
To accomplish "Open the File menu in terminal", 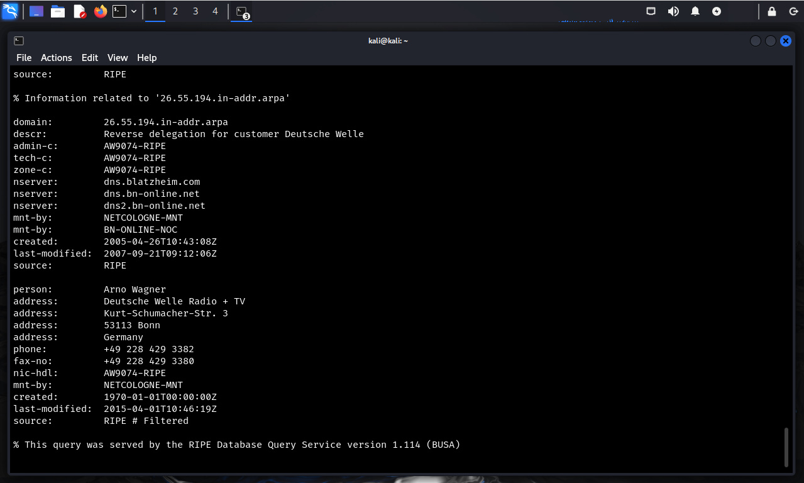I will click(24, 58).
